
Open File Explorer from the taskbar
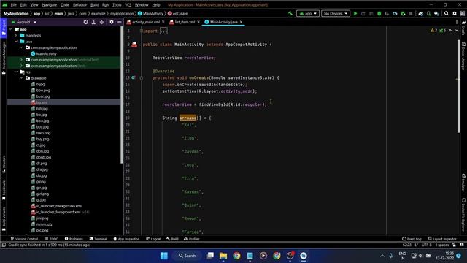[x=223, y=256]
